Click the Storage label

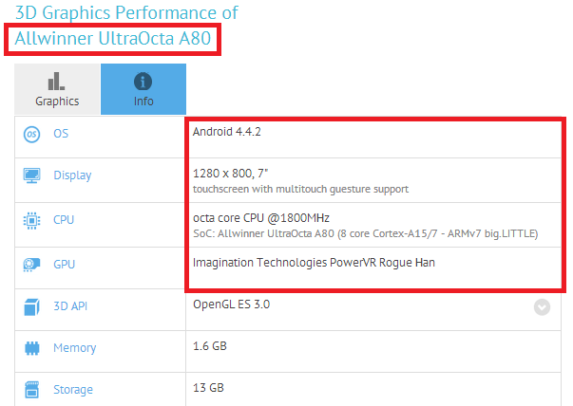coord(73,390)
